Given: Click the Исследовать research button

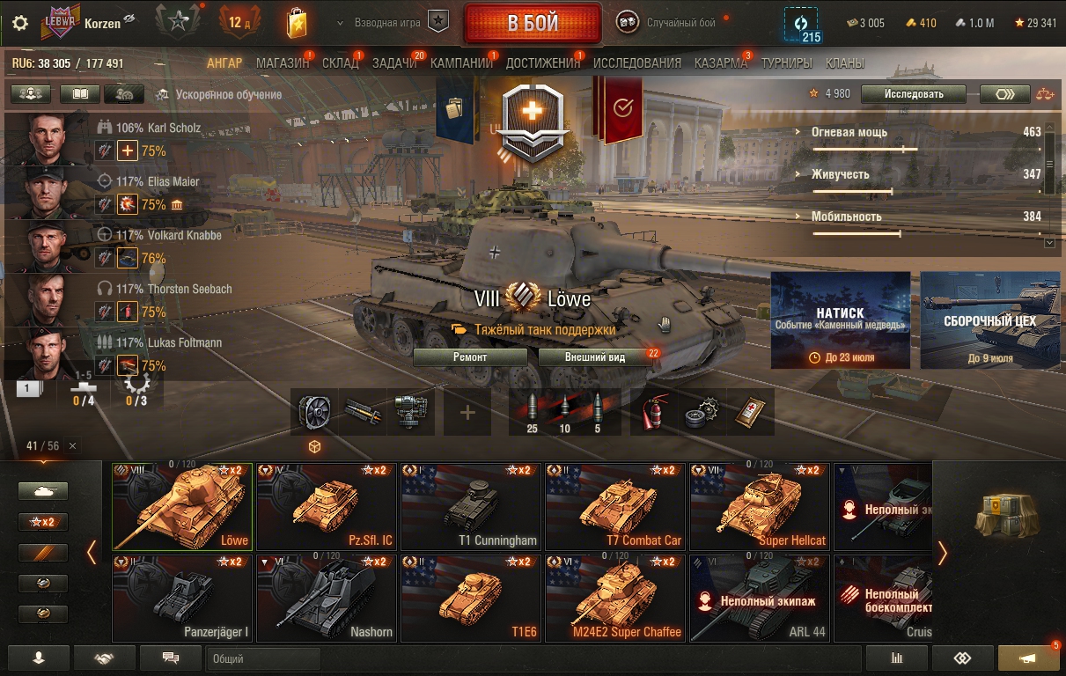Looking at the screenshot, I should 914,94.
